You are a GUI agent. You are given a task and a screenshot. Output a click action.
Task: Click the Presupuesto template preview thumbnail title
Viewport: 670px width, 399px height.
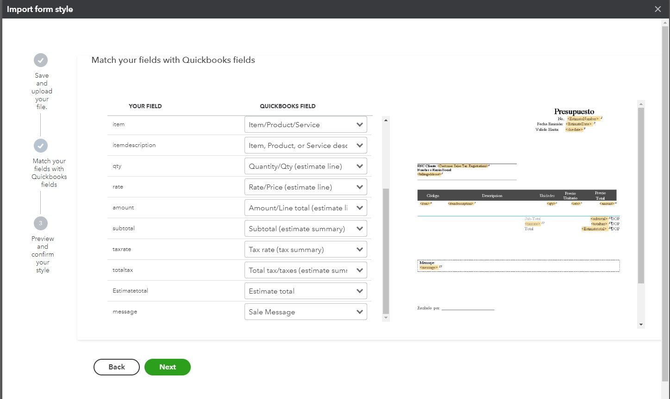coord(574,111)
